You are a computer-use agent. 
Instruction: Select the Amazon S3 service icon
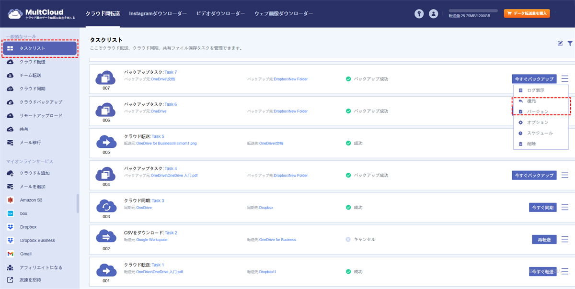10,200
